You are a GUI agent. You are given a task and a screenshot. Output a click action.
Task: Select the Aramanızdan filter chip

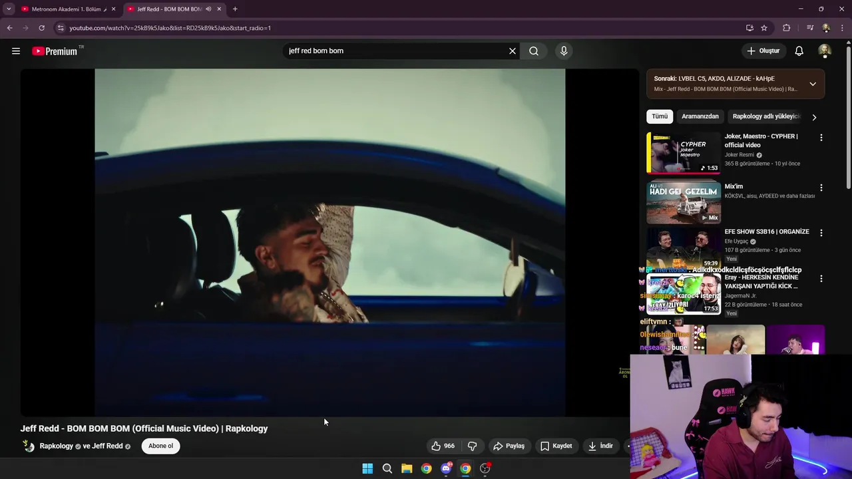(x=700, y=116)
